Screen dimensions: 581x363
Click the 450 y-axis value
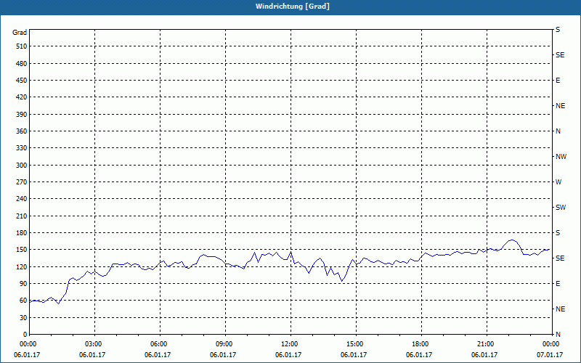tap(22, 81)
